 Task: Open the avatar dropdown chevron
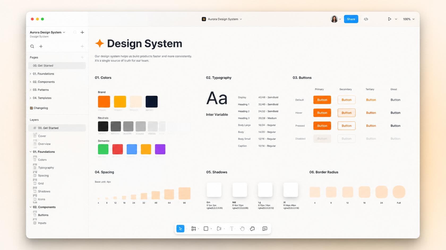[x=340, y=19]
